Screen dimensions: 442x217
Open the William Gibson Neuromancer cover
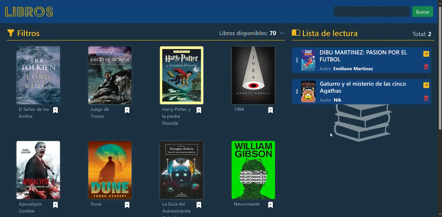coord(253,170)
